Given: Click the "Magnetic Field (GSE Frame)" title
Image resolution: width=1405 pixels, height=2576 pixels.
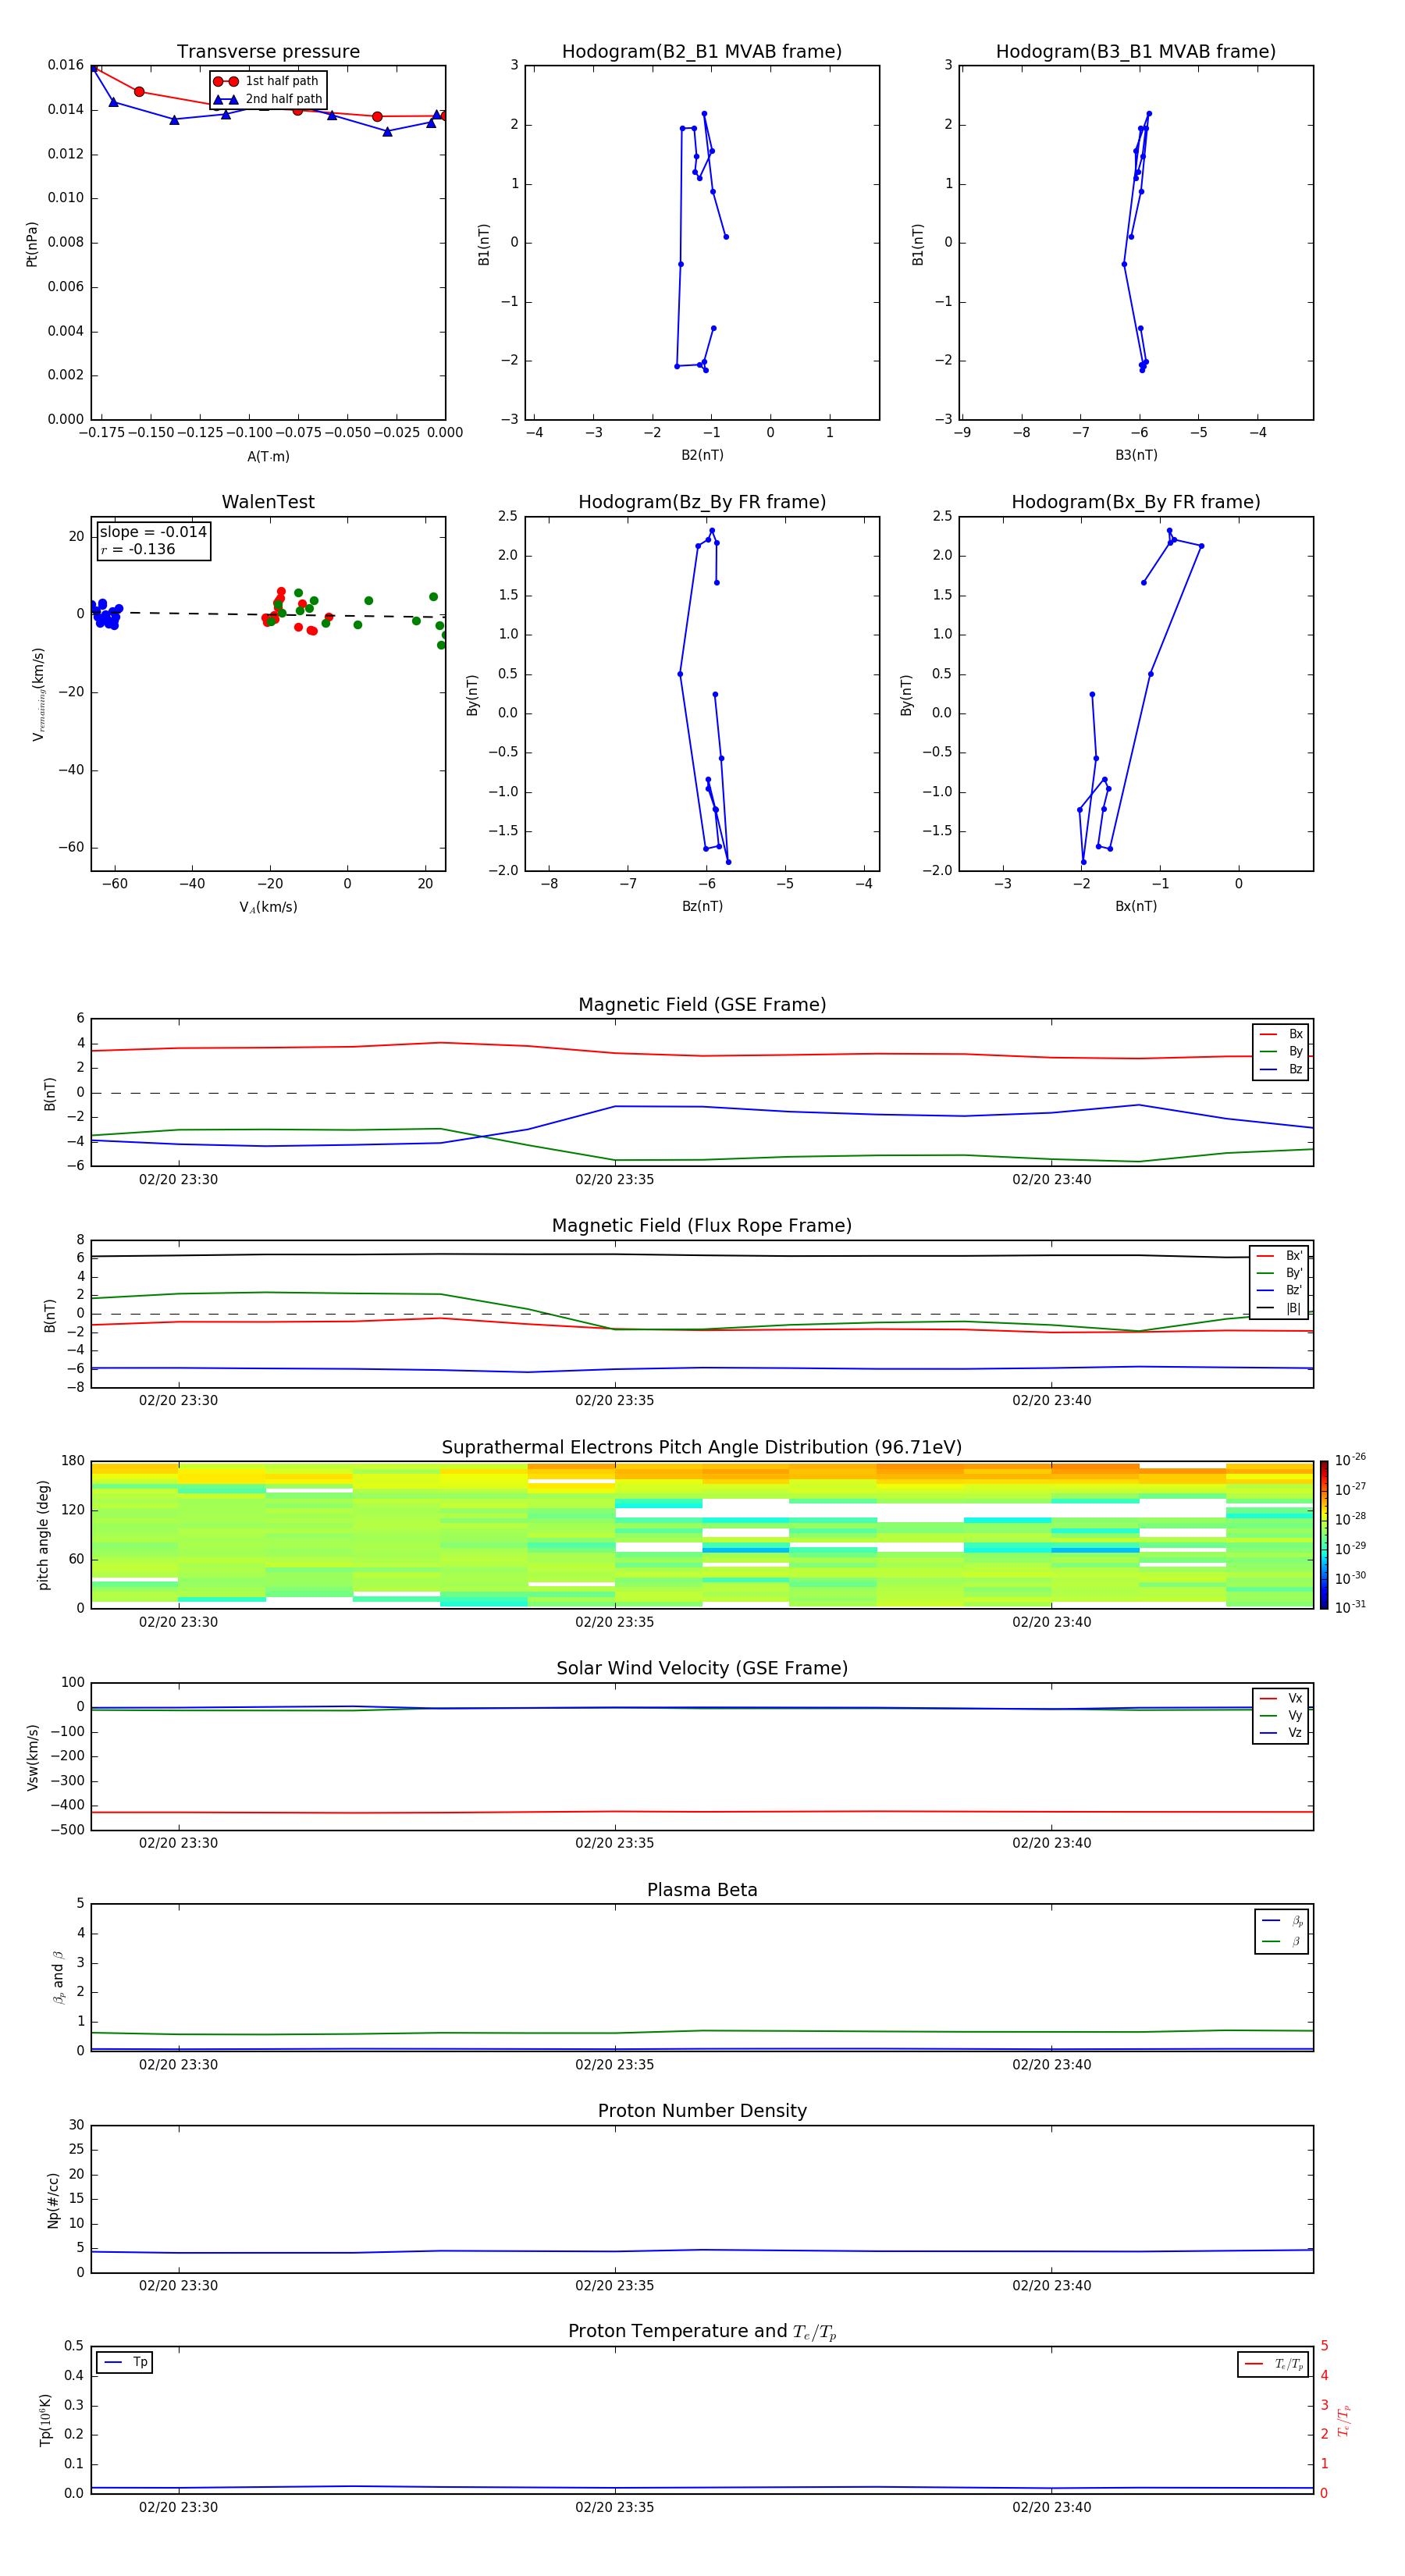Looking at the screenshot, I should click(x=702, y=1004).
